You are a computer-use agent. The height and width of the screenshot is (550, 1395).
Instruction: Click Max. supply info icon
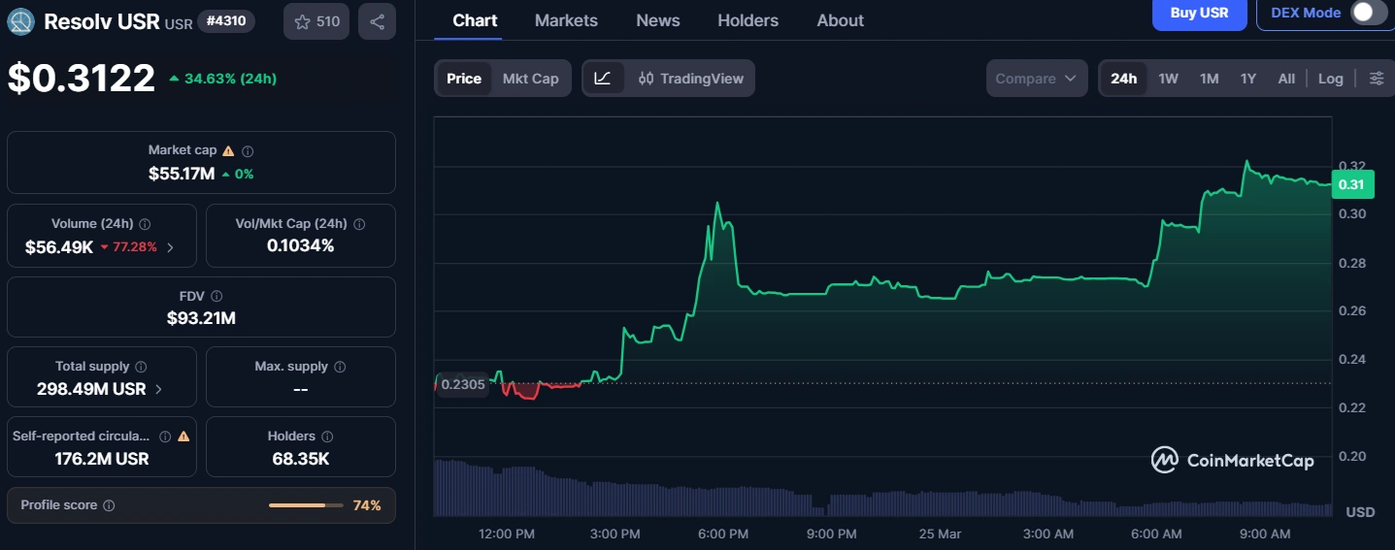340,367
